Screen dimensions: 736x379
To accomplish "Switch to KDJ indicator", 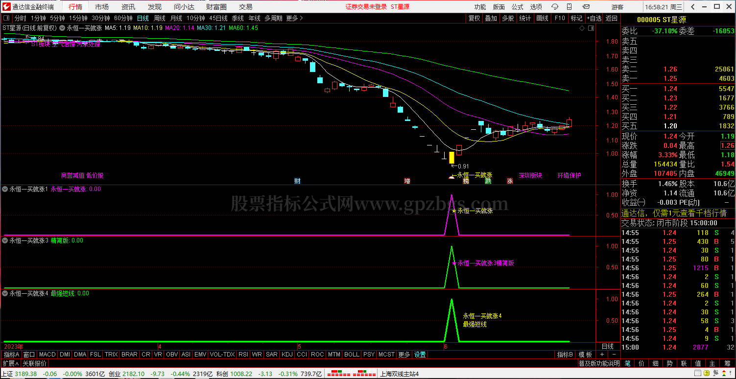I will (x=287, y=355).
